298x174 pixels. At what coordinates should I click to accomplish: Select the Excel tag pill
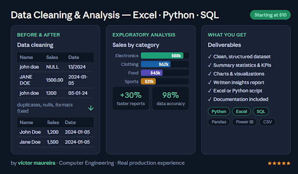[x=241, y=111]
